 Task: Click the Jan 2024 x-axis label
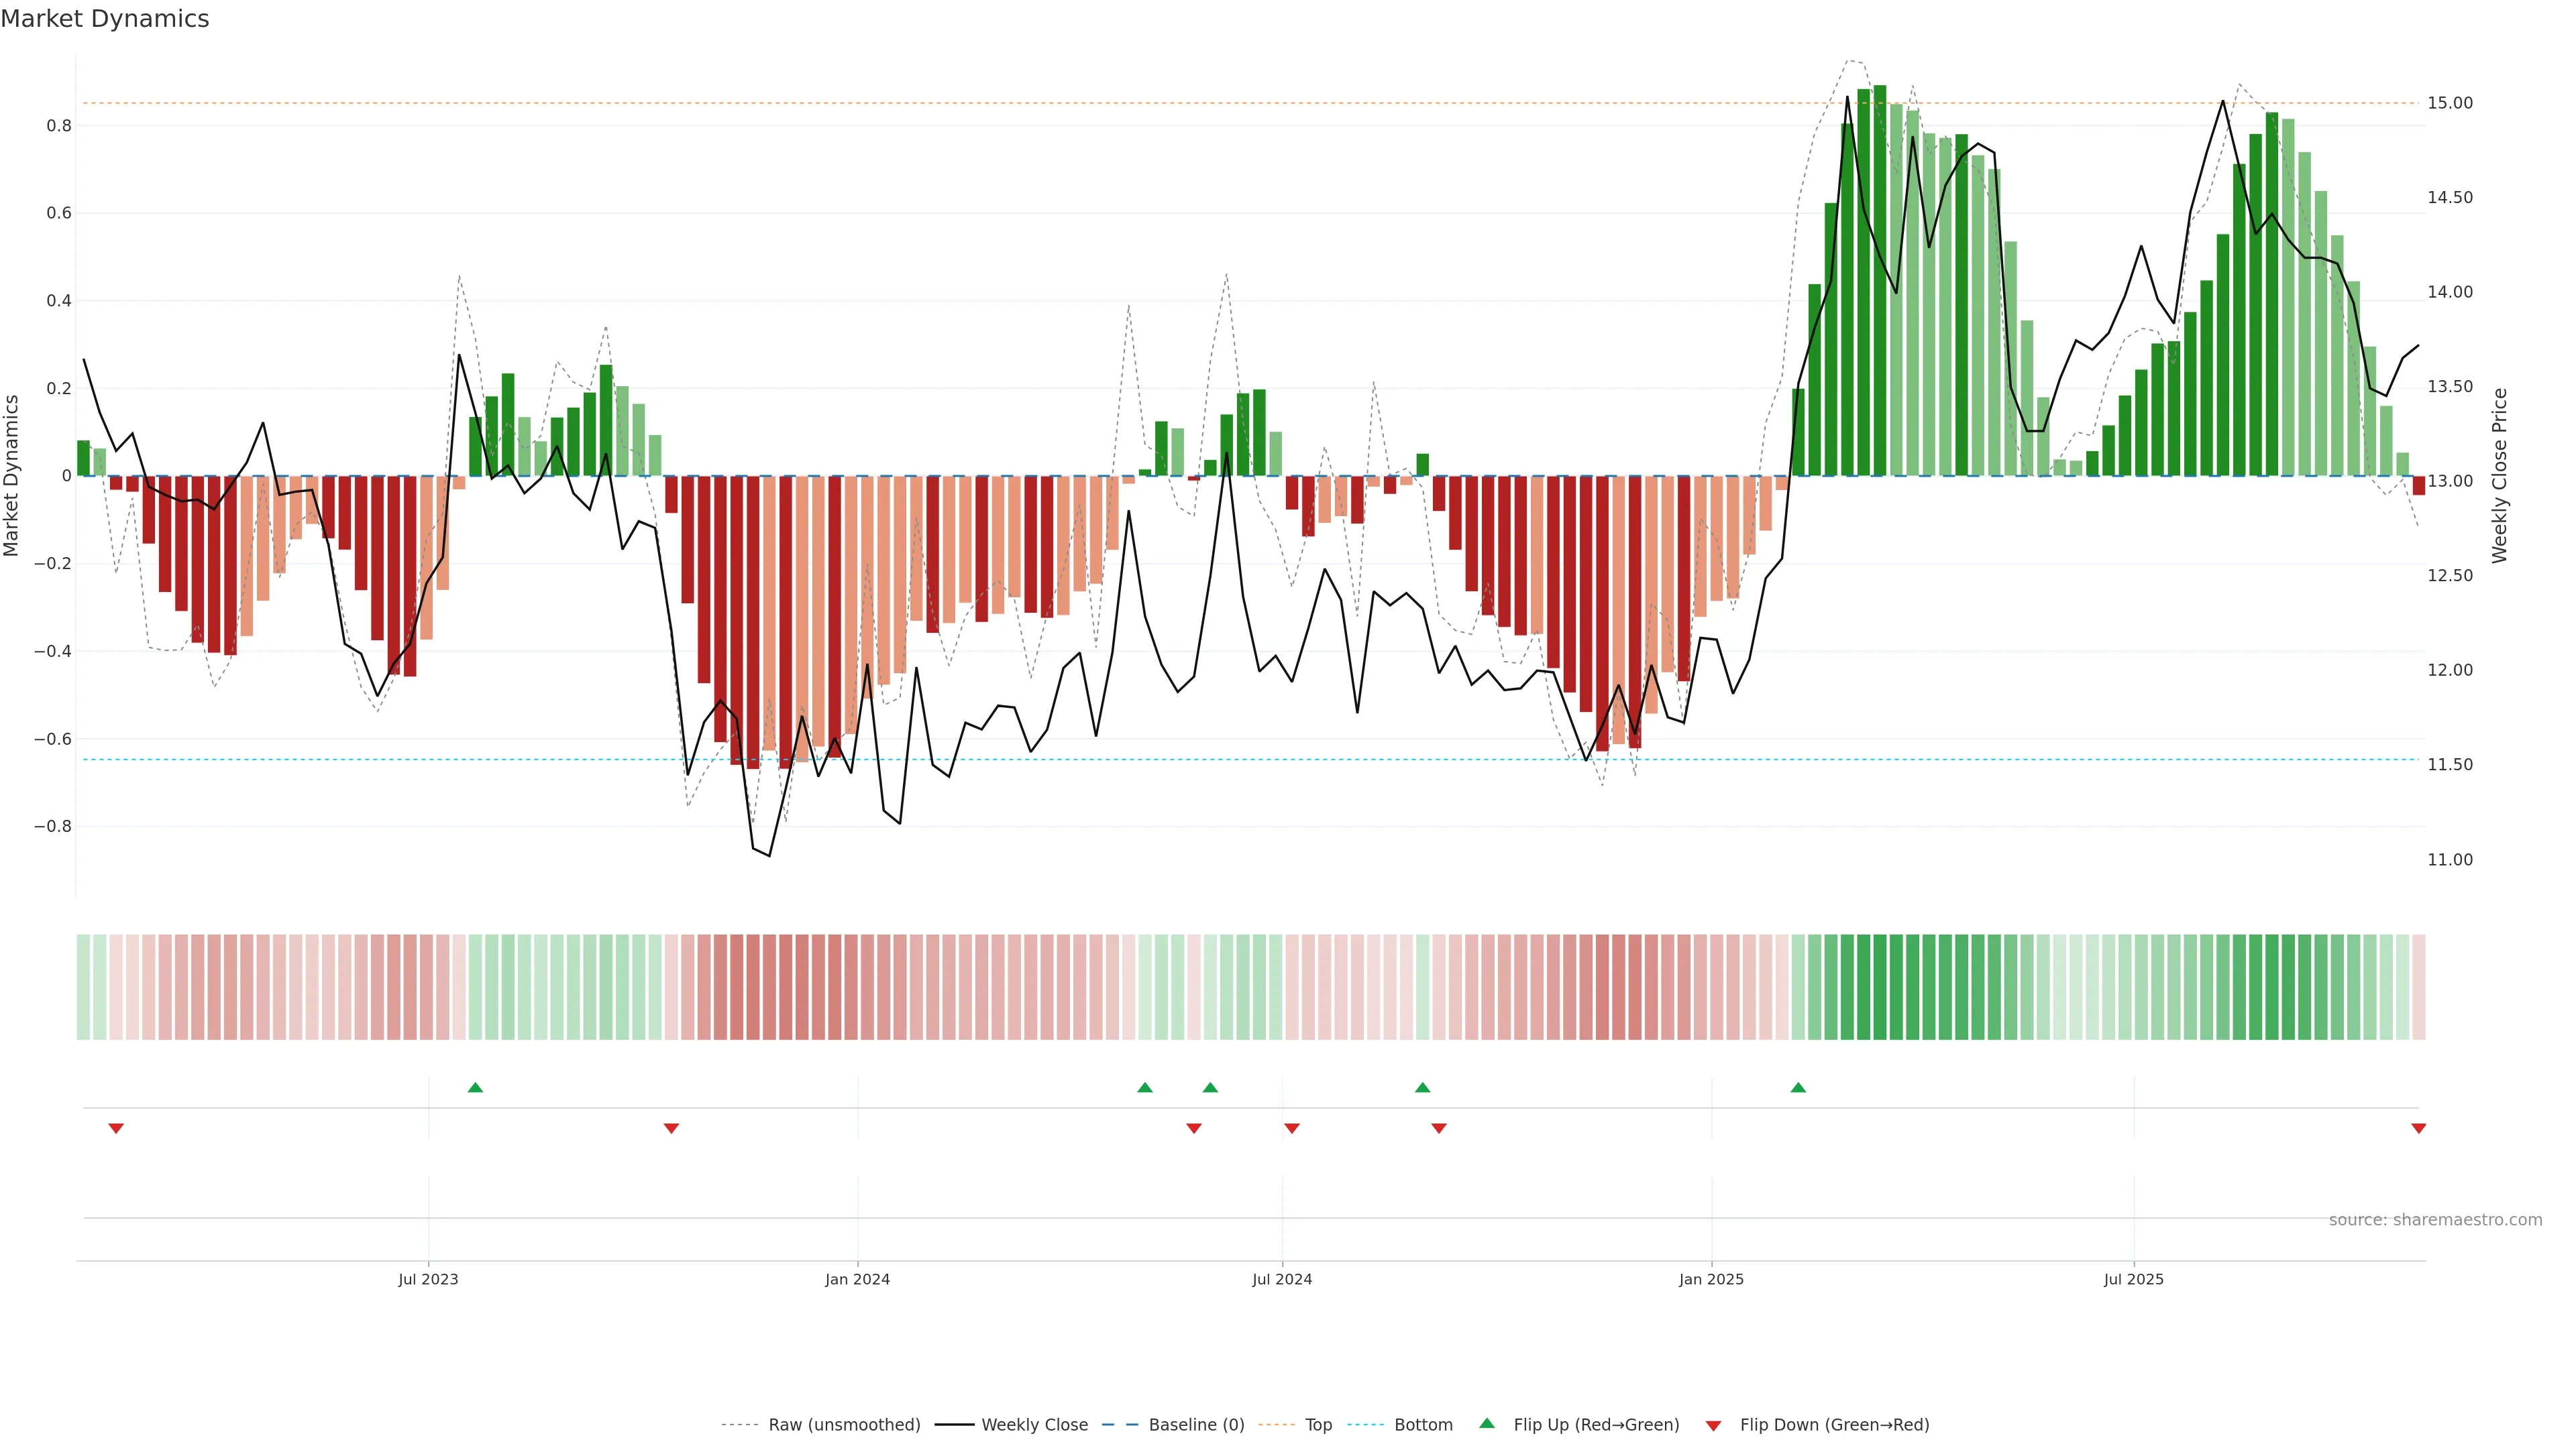[857, 1279]
